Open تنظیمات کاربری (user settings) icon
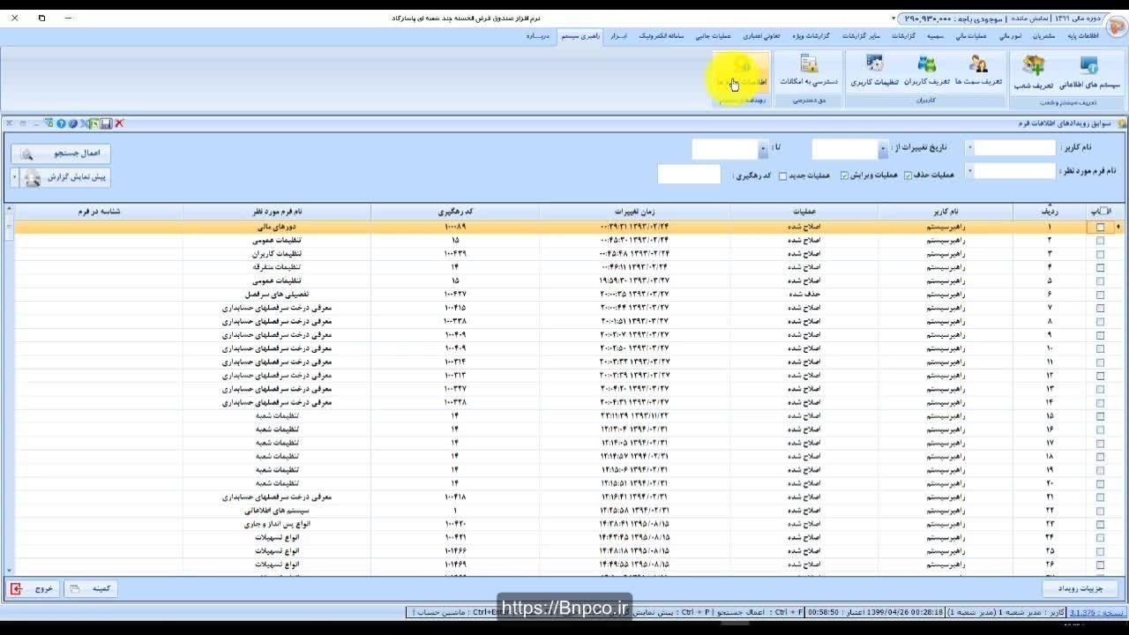The width and height of the screenshot is (1129, 635). 874,71
